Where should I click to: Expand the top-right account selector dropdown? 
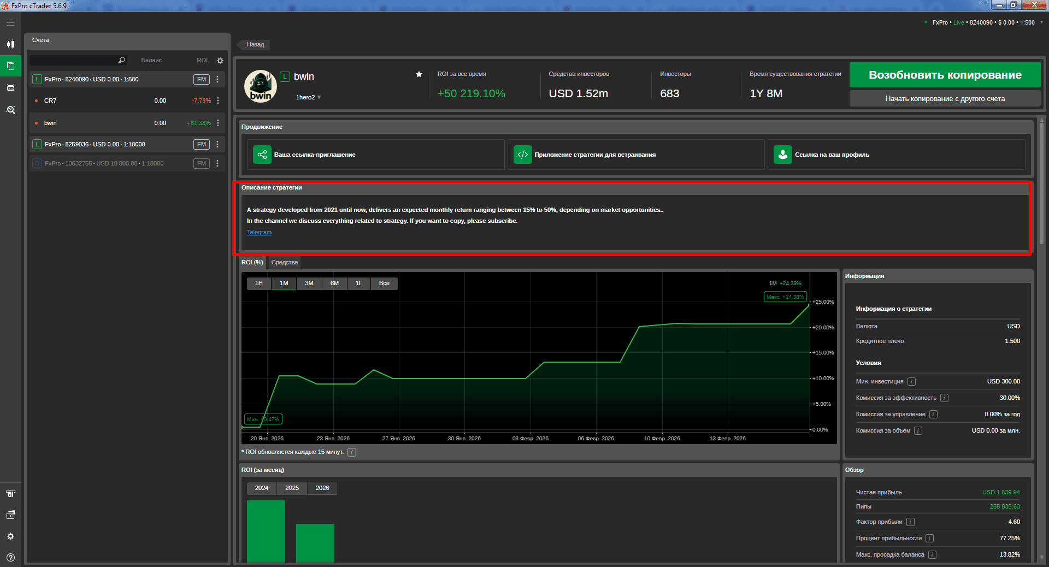[1041, 22]
